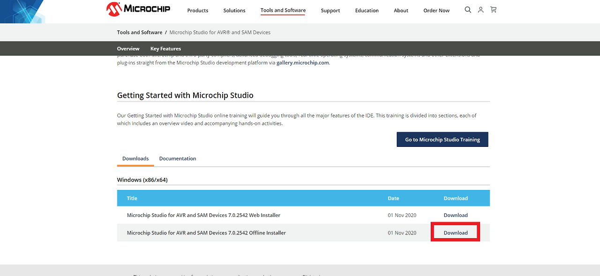The width and height of the screenshot is (600, 276).
Task: Open the Education menu
Action: 367,10
